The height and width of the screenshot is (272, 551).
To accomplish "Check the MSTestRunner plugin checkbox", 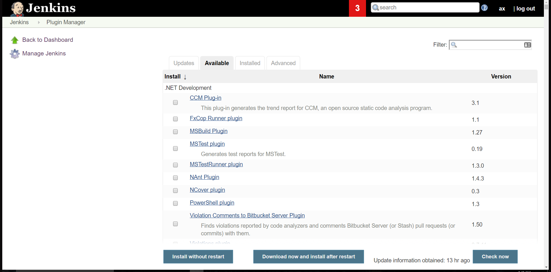I will (x=175, y=165).
